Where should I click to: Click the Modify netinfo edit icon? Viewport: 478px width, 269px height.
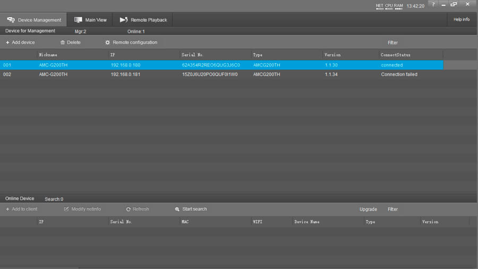pyautogui.click(x=66, y=209)
